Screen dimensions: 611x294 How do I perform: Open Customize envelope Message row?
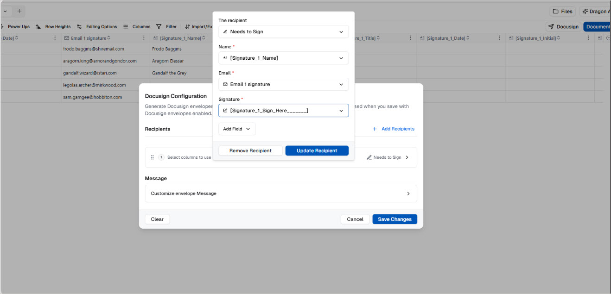pyautogui.click(x=281, y=194)
